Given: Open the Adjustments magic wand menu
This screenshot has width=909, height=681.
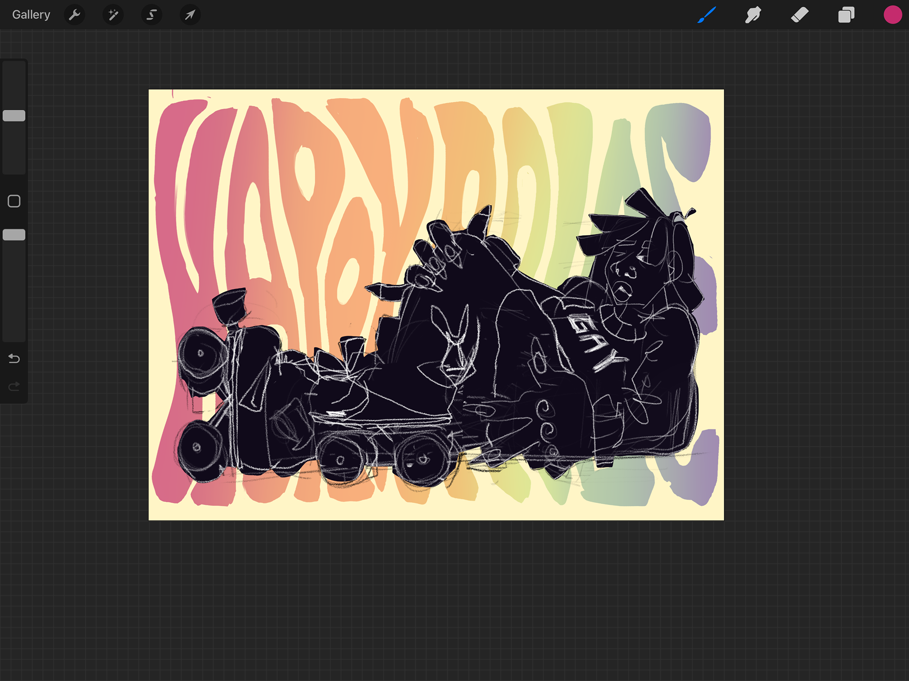Looking at the screenshot, I should 113,15.
